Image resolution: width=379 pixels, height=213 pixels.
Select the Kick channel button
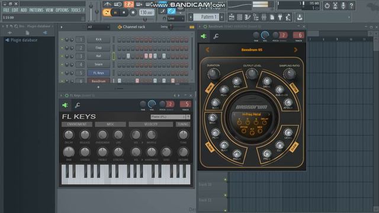(99, 40)
